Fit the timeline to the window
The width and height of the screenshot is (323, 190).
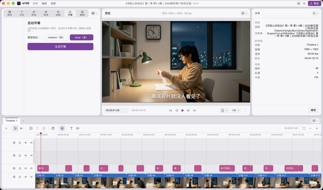pyautogui.click(x=304, y=128)
